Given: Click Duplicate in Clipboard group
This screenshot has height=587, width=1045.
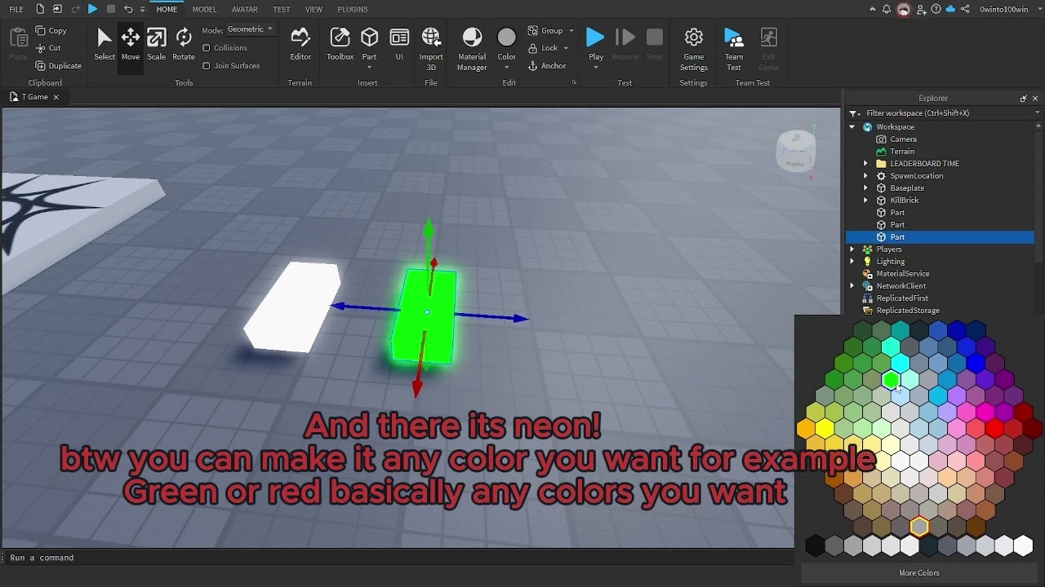Looking at the screenshot, I should click(x=58, y=65).
